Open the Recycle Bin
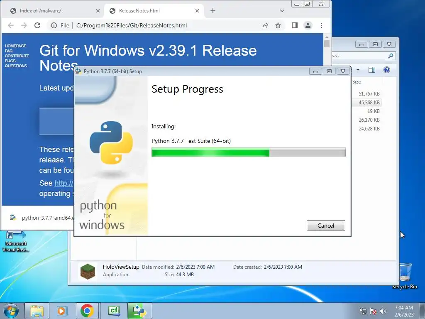Screen dimensions: 425x319 click(405, 276)
